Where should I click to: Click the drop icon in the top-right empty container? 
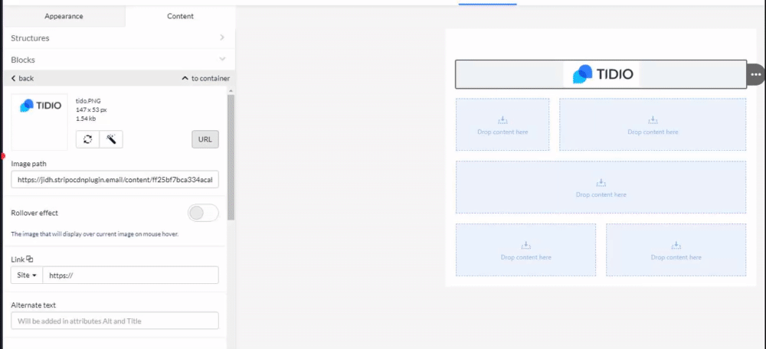[x=653, y=120]
